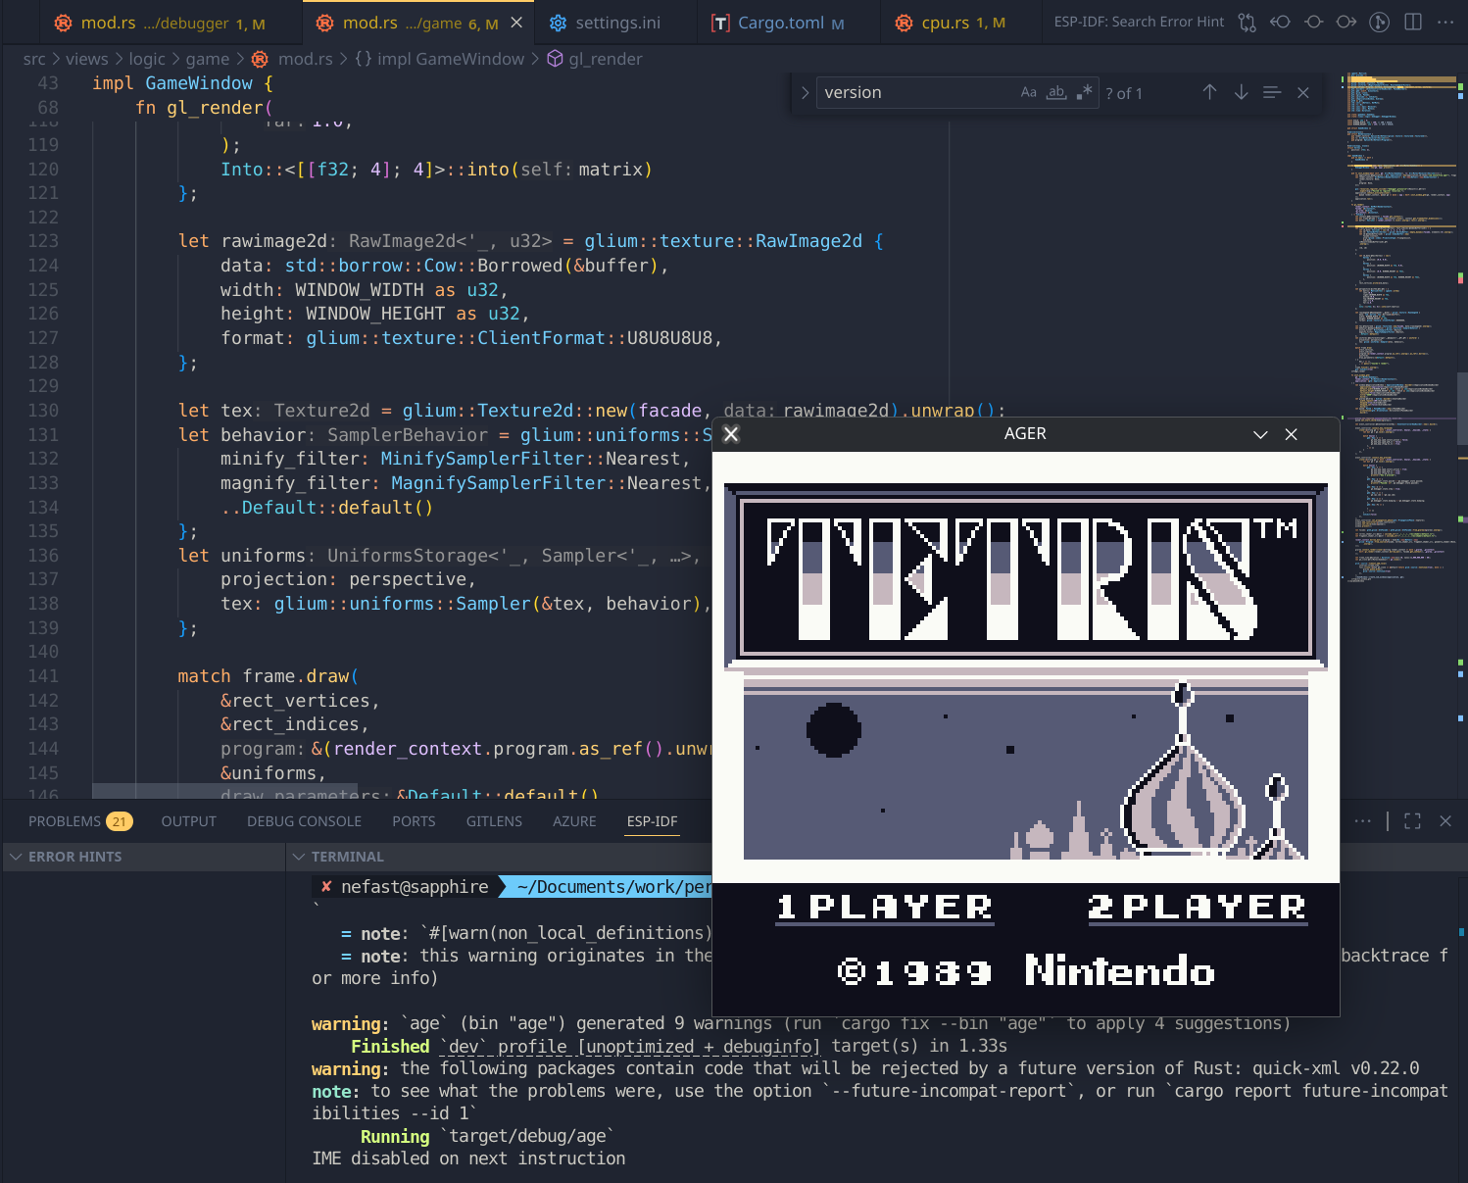Viewport: 1468px width, 1183px height.
Task: Click the code minimap overview
Action: (x=1399, y=294)
